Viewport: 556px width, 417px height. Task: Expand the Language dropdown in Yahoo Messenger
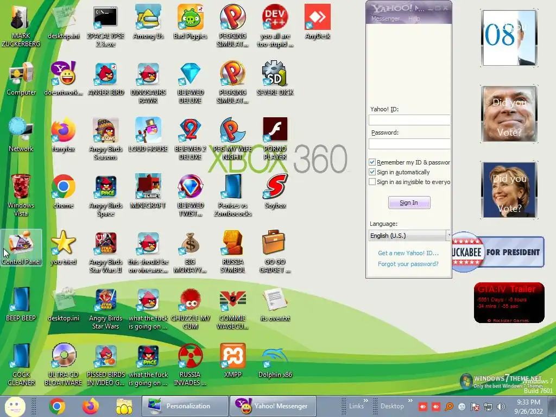point(448,236)
